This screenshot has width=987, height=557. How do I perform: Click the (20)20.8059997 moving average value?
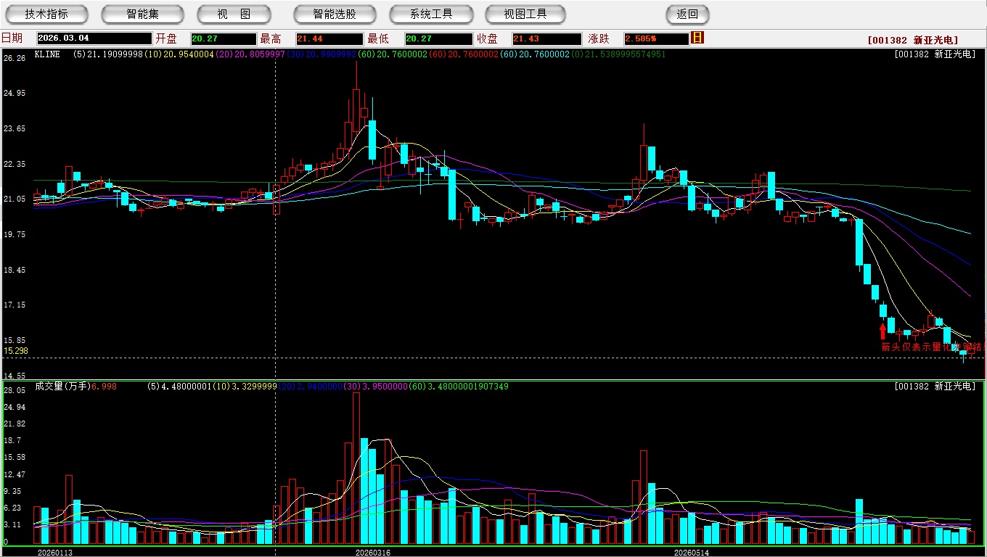[x=250, y=54]
